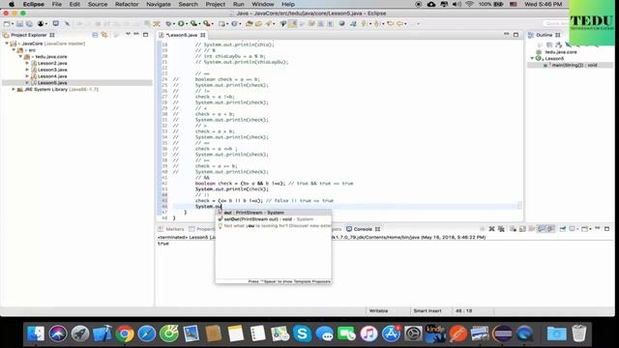Minimize the Project Explorer view
This screenshot has width=619, height=348.
(x=136, y=35)
